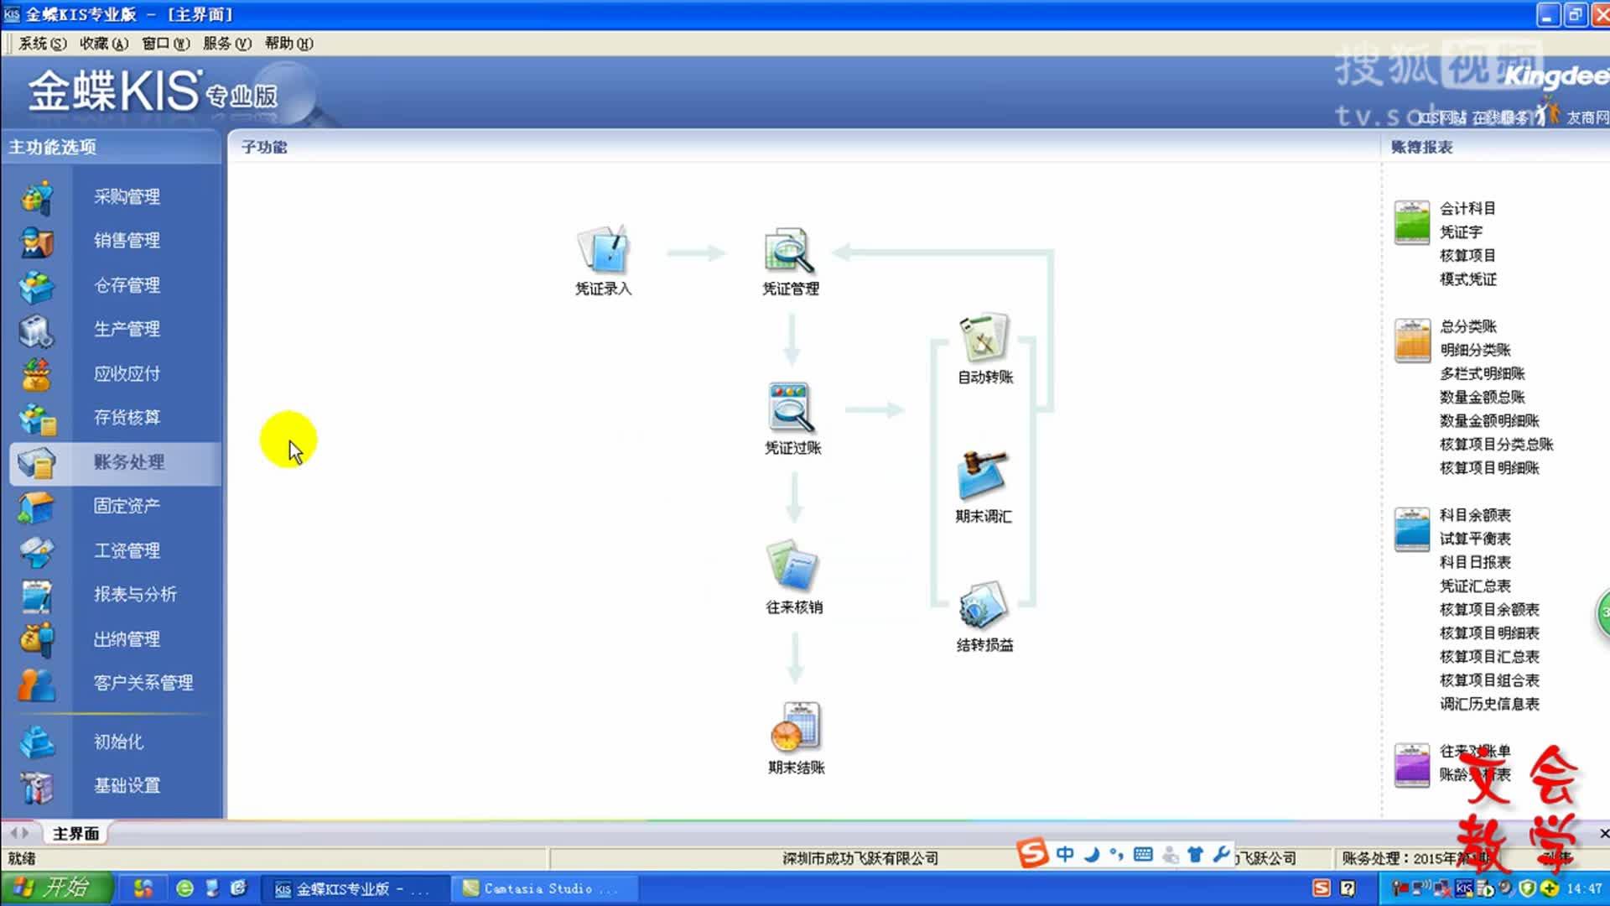Viewport: 1610px width, 906px height.
Task: Select 采购管理 in the main function list
Action: (127, 196)
